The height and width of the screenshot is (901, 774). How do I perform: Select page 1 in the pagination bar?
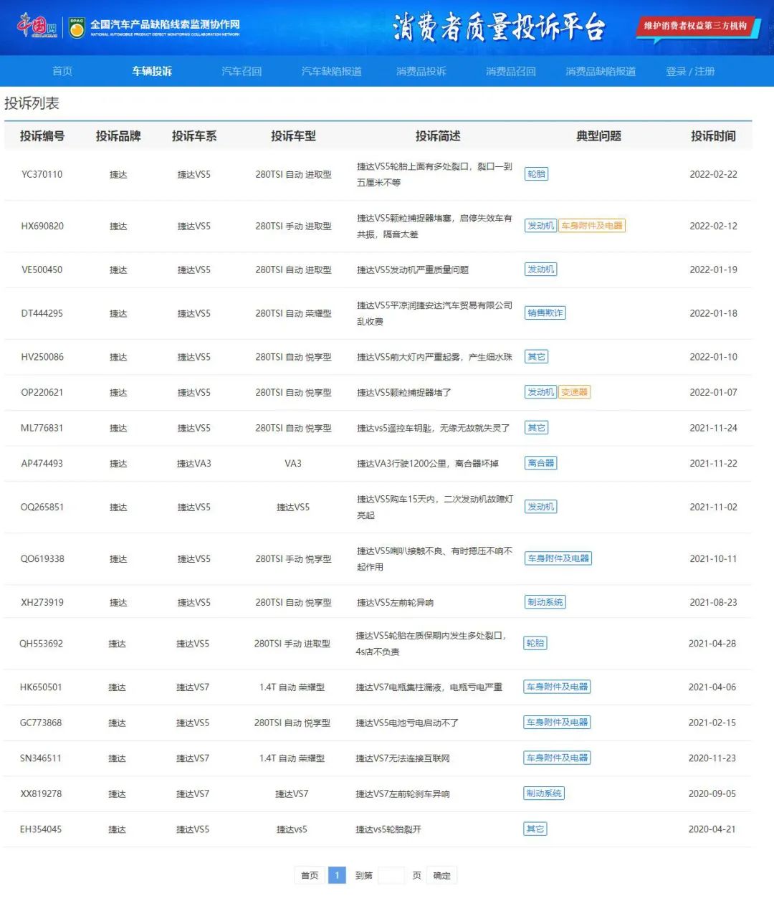338,875
